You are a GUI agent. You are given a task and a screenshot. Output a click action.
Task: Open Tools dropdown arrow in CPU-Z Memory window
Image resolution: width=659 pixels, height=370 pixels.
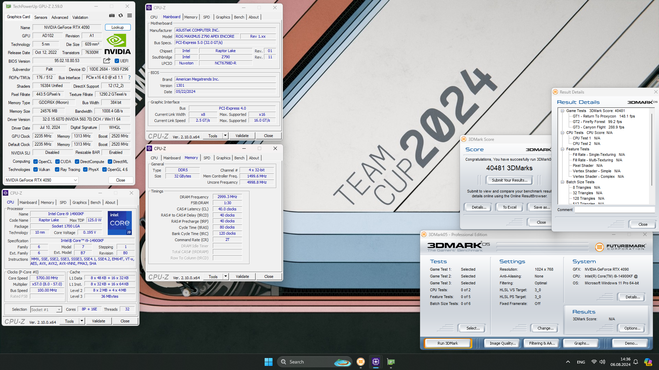coord(226,276)
